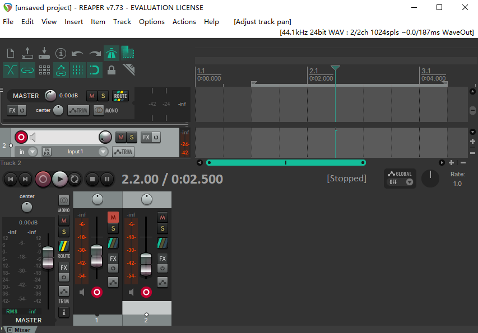The image size is (478, 333).
Task: Toggle master FX bypass power icon in track panel
Action: [x=22, y=110]
